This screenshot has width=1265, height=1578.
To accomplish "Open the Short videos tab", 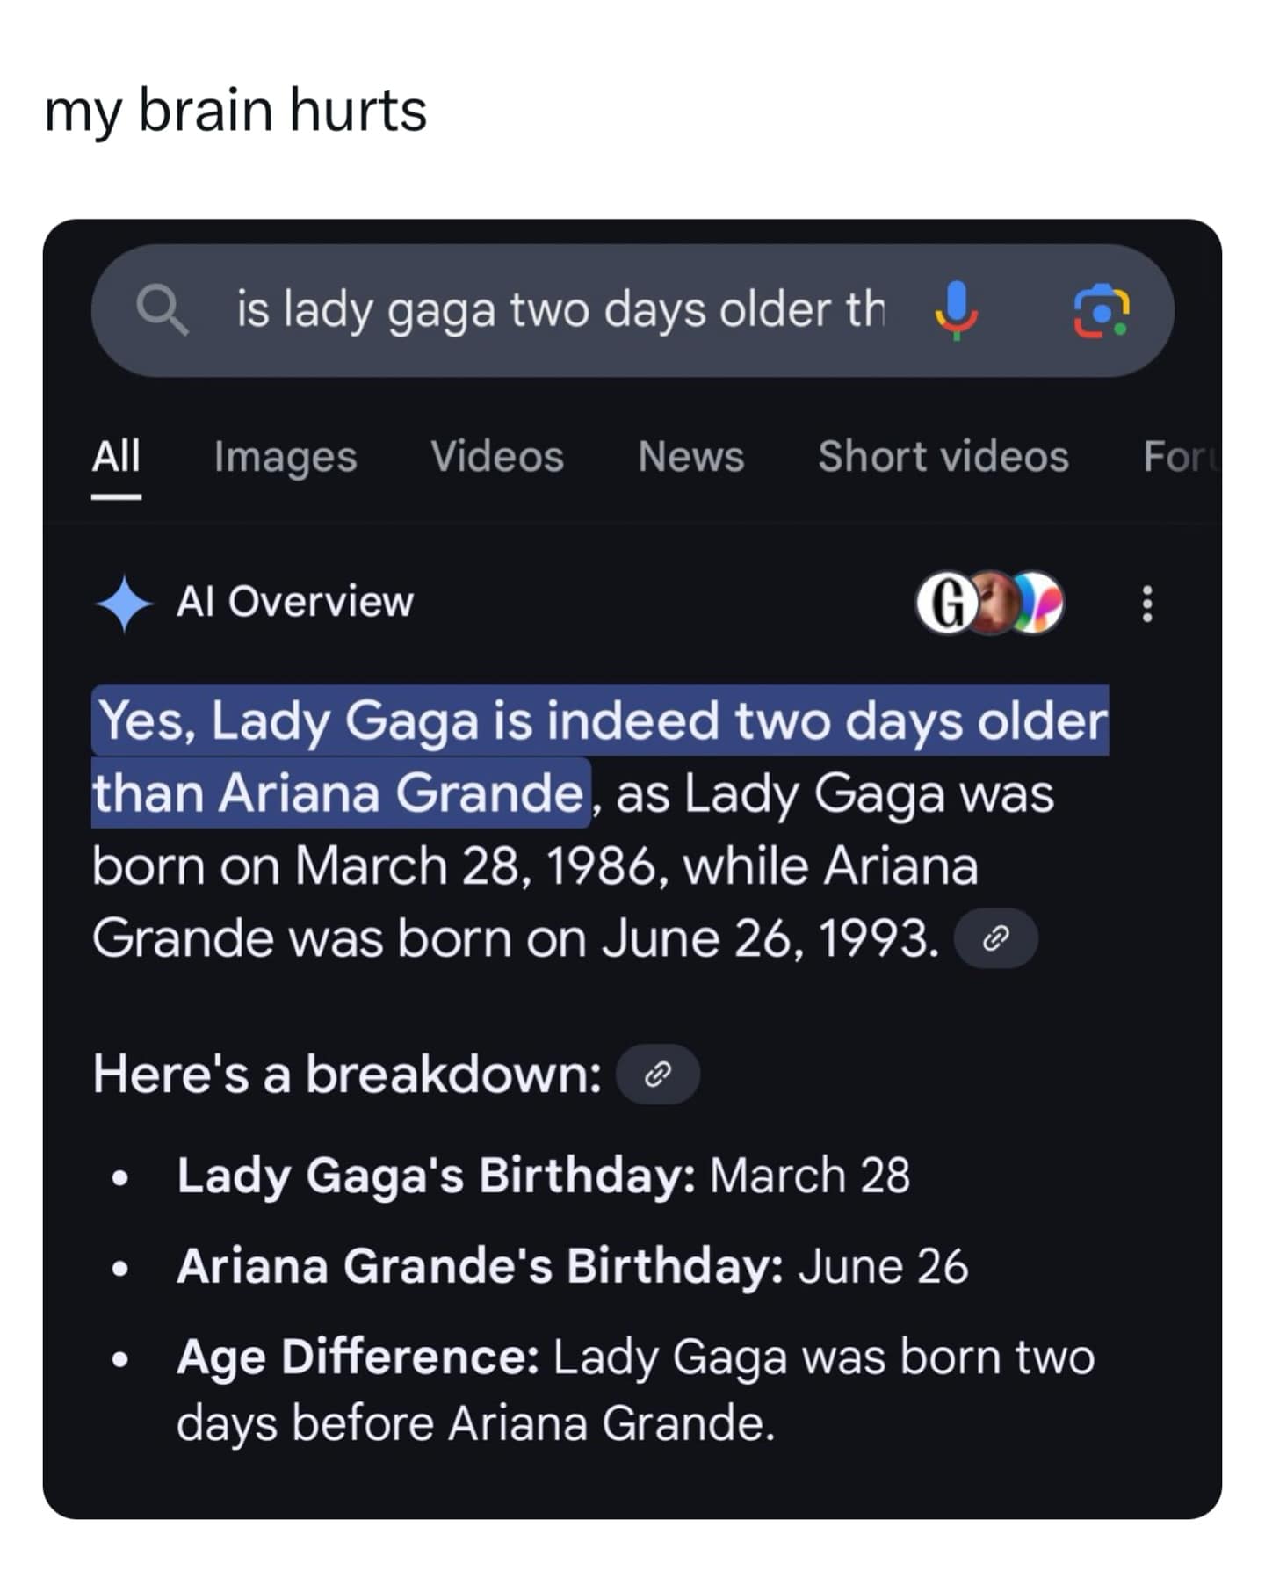I will coord(943,457).
